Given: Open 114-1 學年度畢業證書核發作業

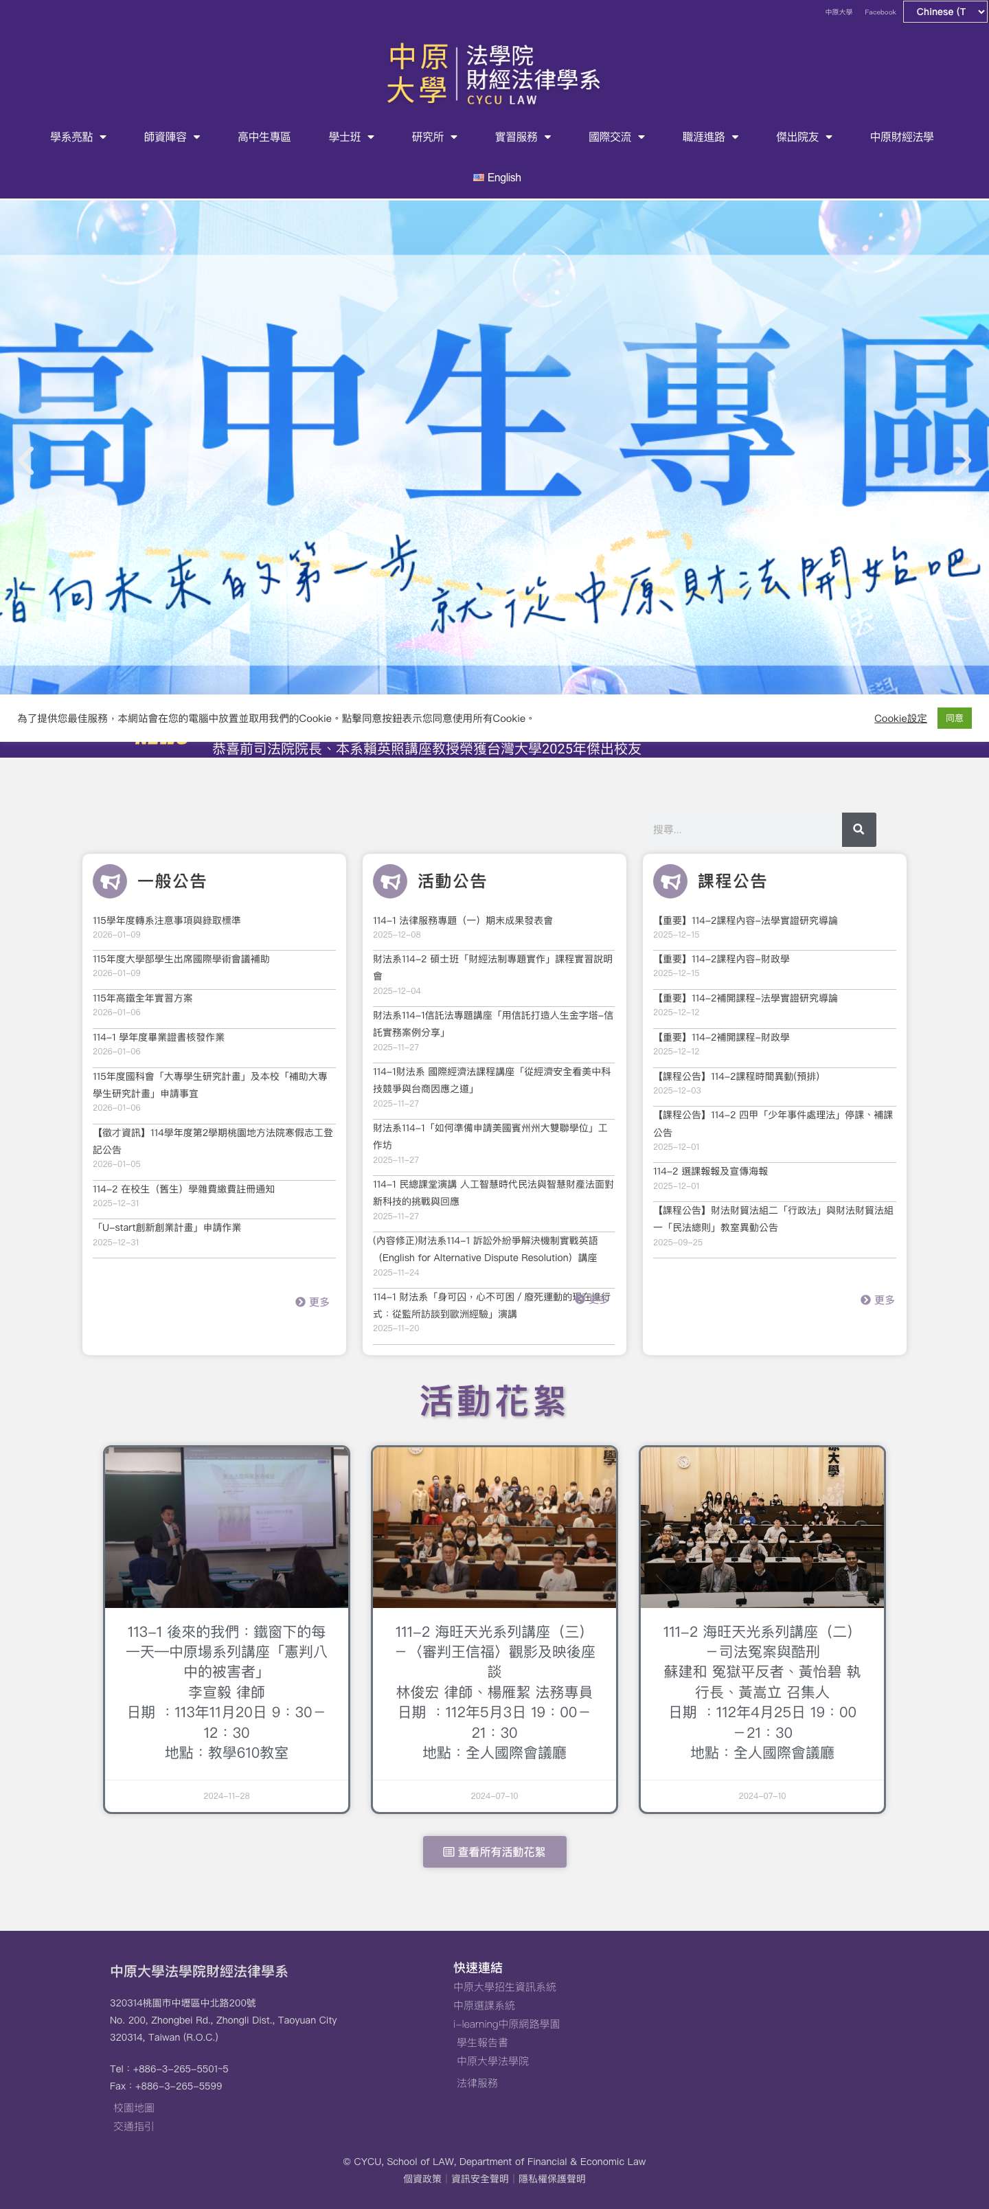Looking at the screenshot, I should [x=159, y=1036].
